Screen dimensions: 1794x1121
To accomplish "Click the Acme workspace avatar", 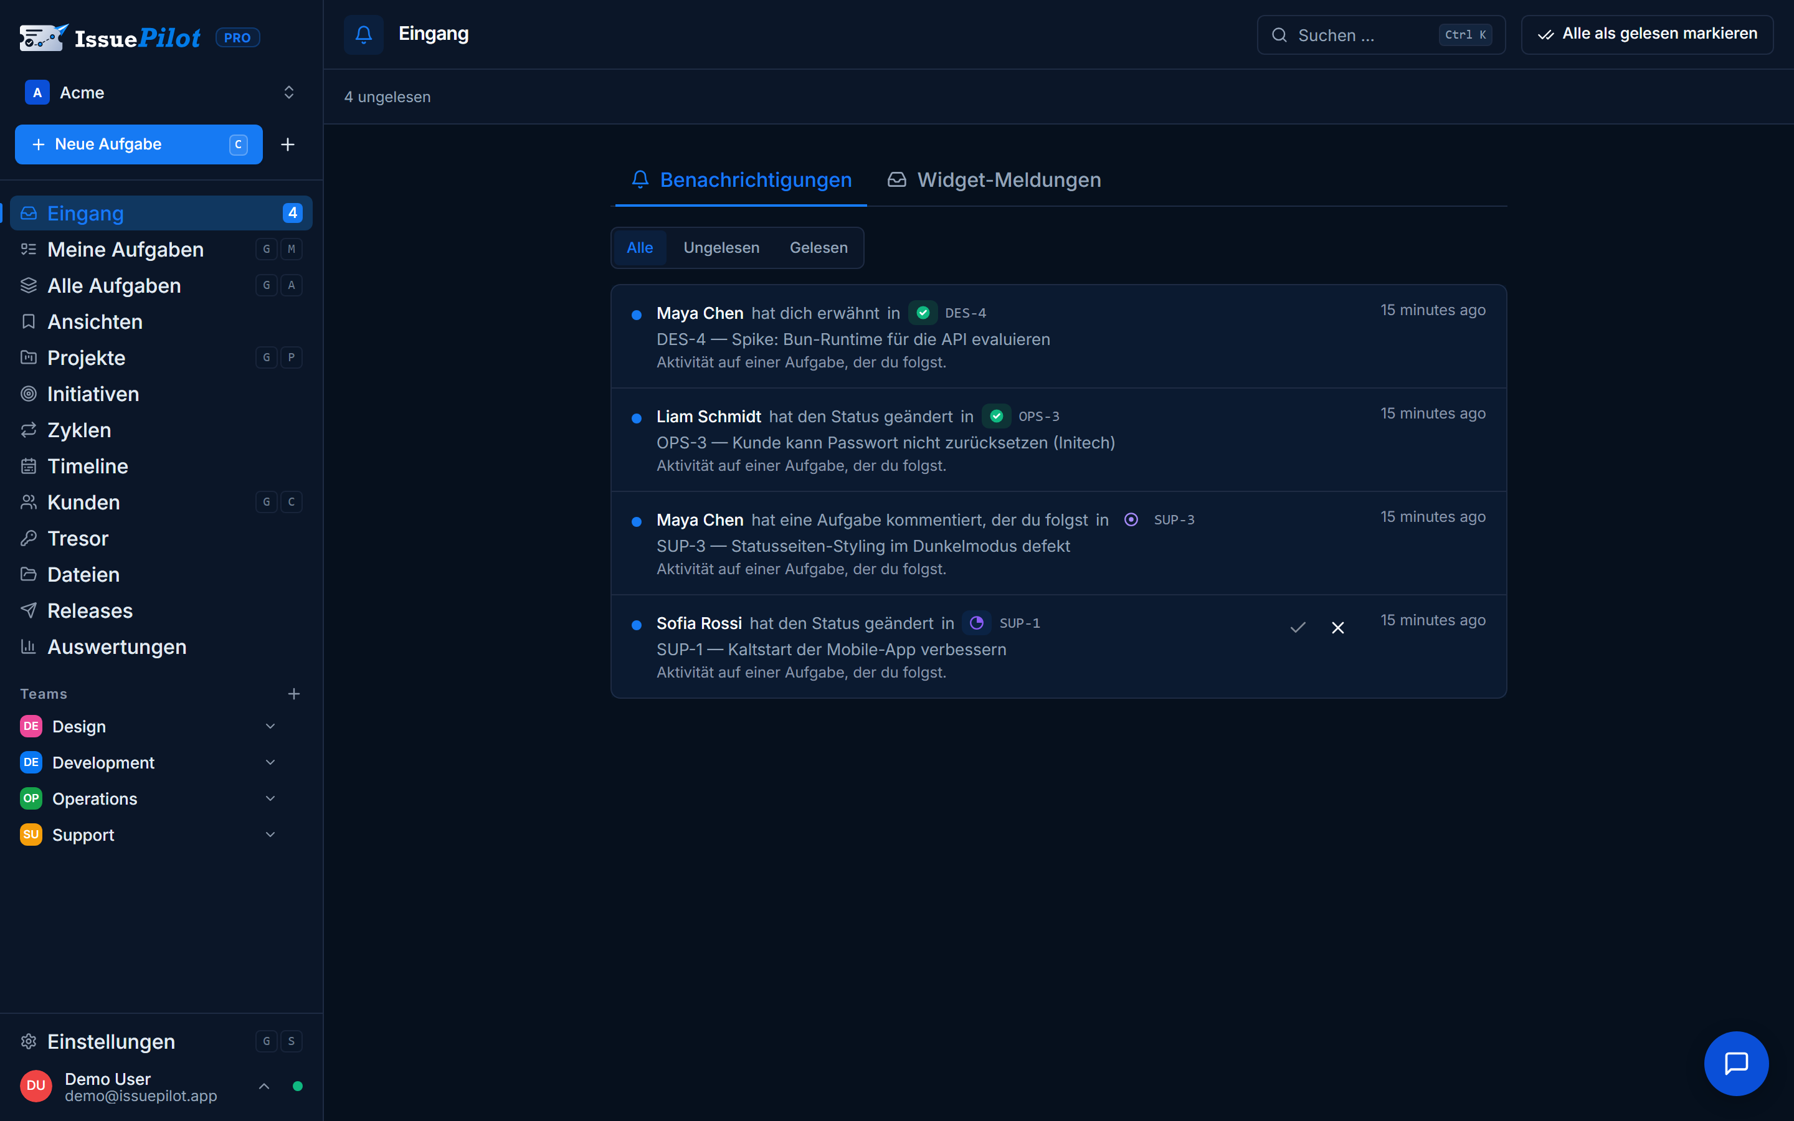I will (37, 93).
